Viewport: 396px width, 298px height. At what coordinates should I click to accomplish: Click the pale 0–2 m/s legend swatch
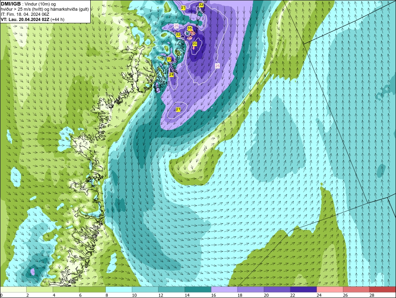coord(13,289)
